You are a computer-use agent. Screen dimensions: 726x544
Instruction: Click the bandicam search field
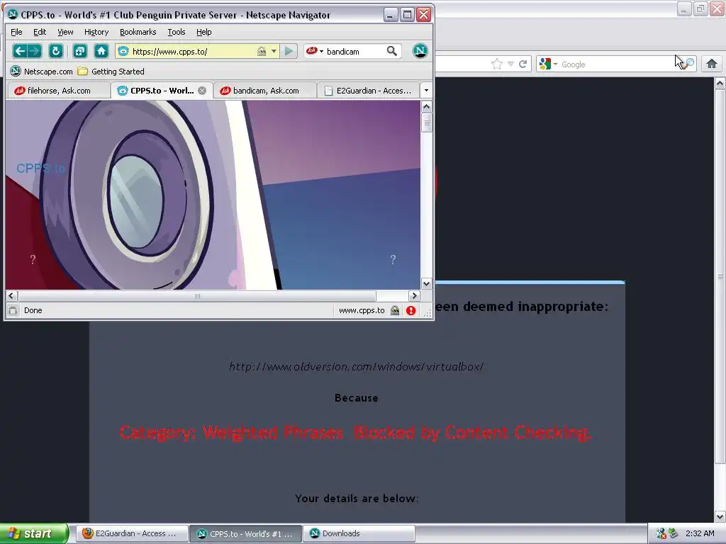pyautogui.click(x=354, y=51)
